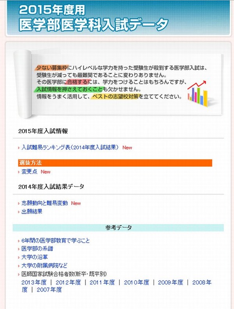
Task: Click the orange 選抜方法 section header
Action: click(x=115, y=162)
